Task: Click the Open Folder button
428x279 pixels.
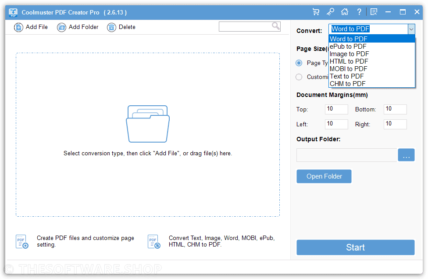Action: [x=324, y=176]
